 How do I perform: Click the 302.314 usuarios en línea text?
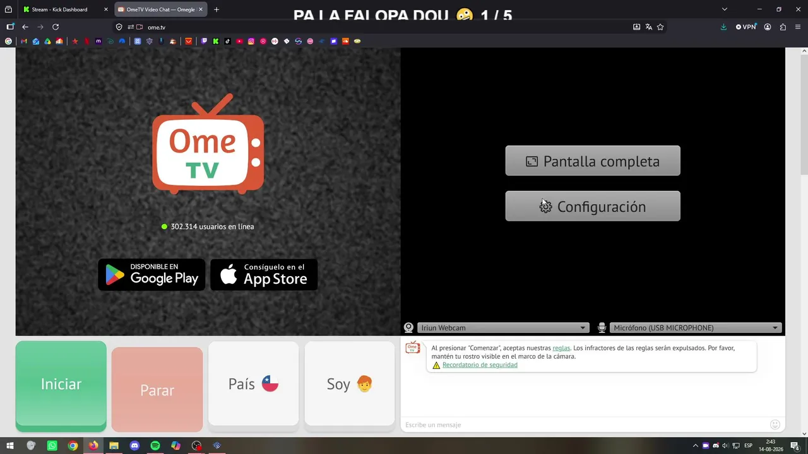click(x=212, y=226)
